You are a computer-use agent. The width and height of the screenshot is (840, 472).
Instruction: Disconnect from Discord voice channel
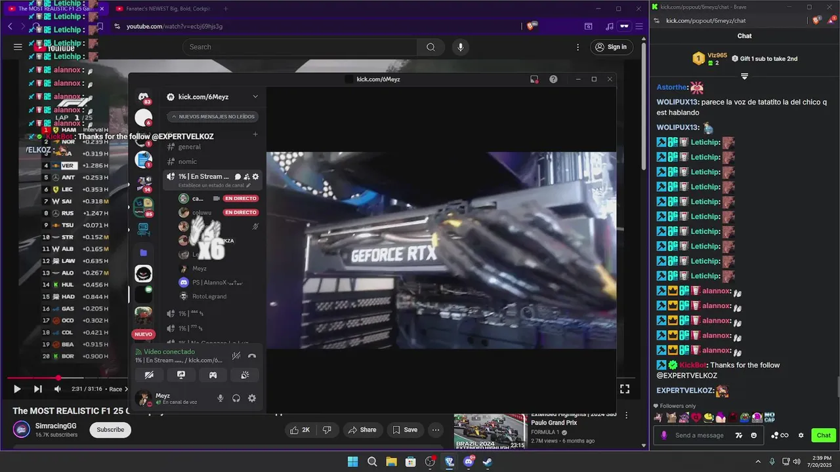coord(252,356)
